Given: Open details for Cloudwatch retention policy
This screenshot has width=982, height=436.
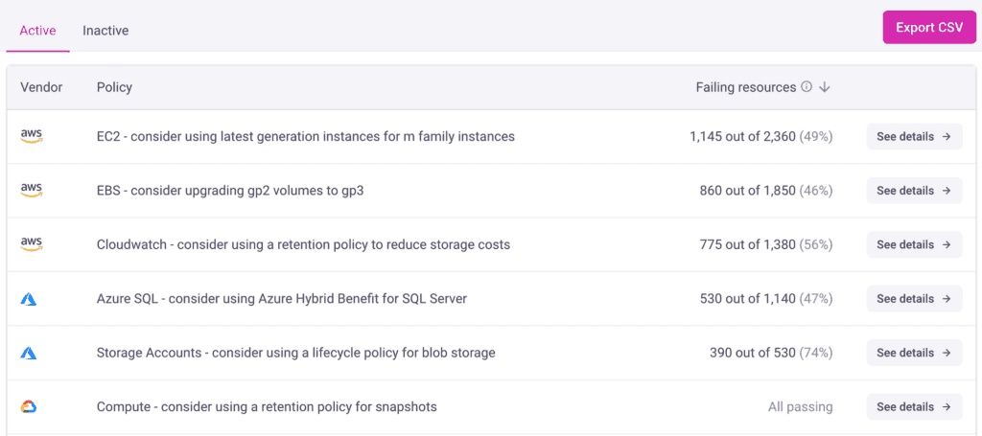Looking at the screenshot, I should pyautogui.click(x=913, y=244).
